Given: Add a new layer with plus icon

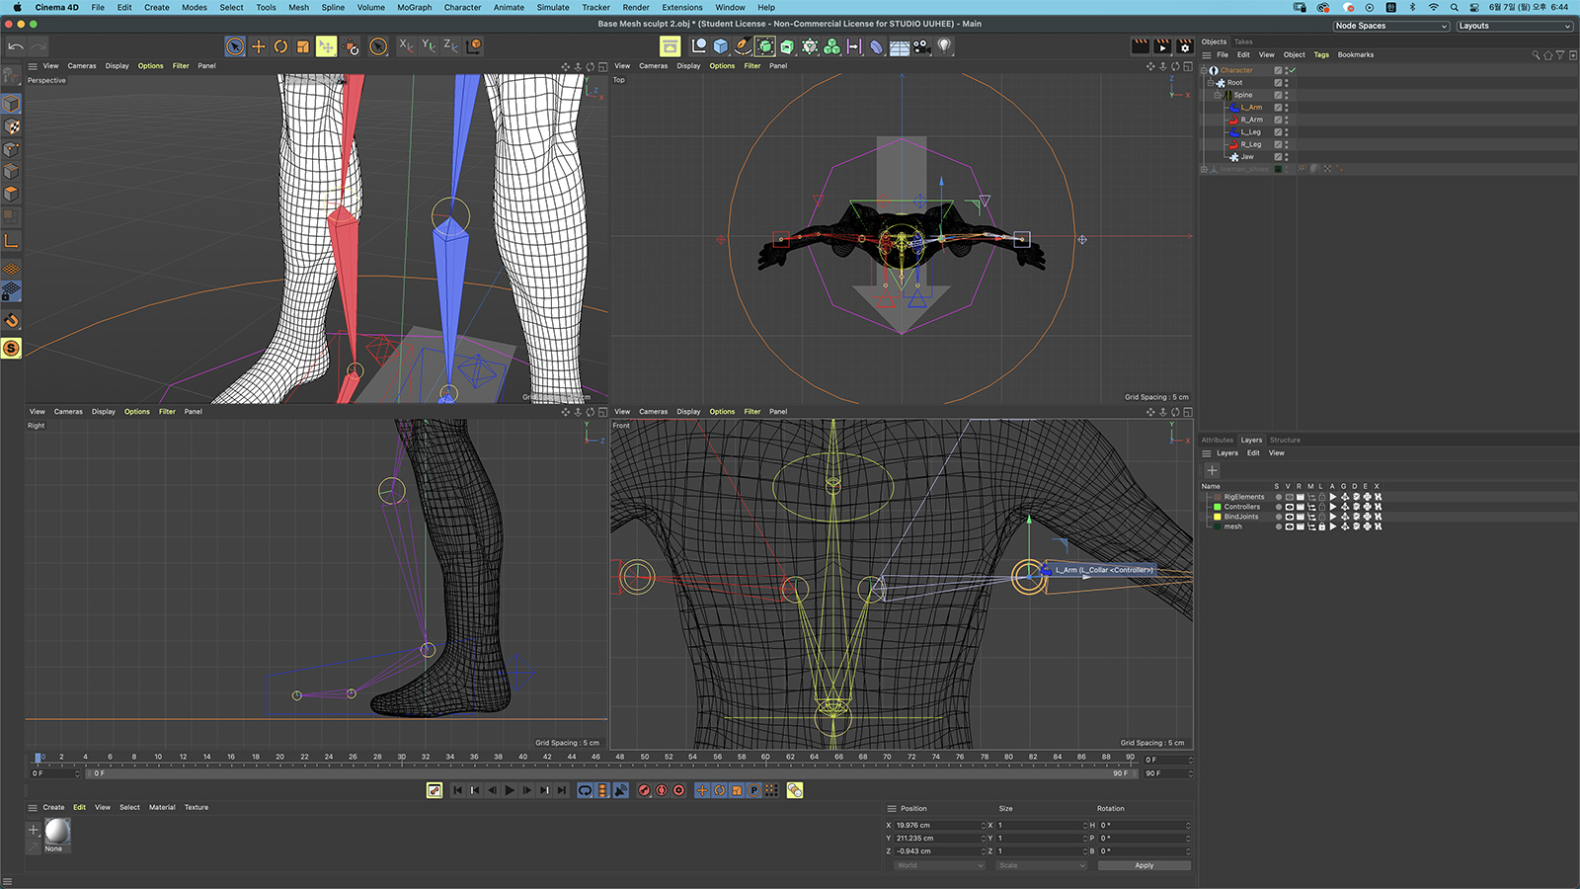Looking at the screenshot, I should tap(1212, 470).
